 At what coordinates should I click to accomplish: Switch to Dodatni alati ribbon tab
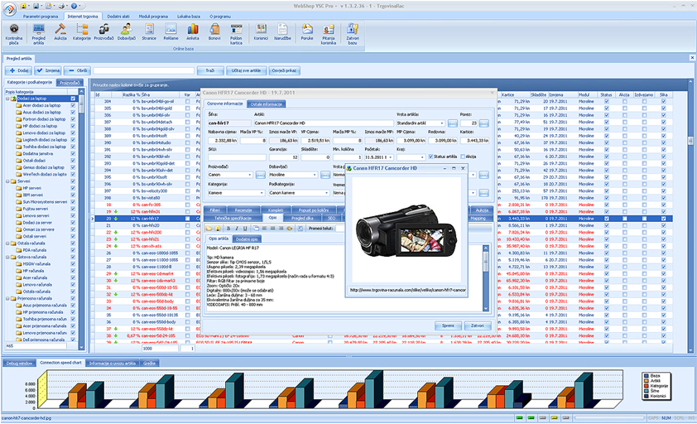[x=118, y=17]
